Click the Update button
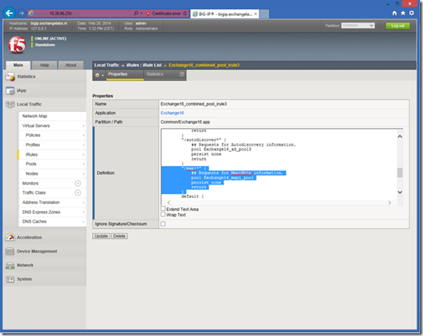This screenshot has height=336, width=423. pos(101,236)
